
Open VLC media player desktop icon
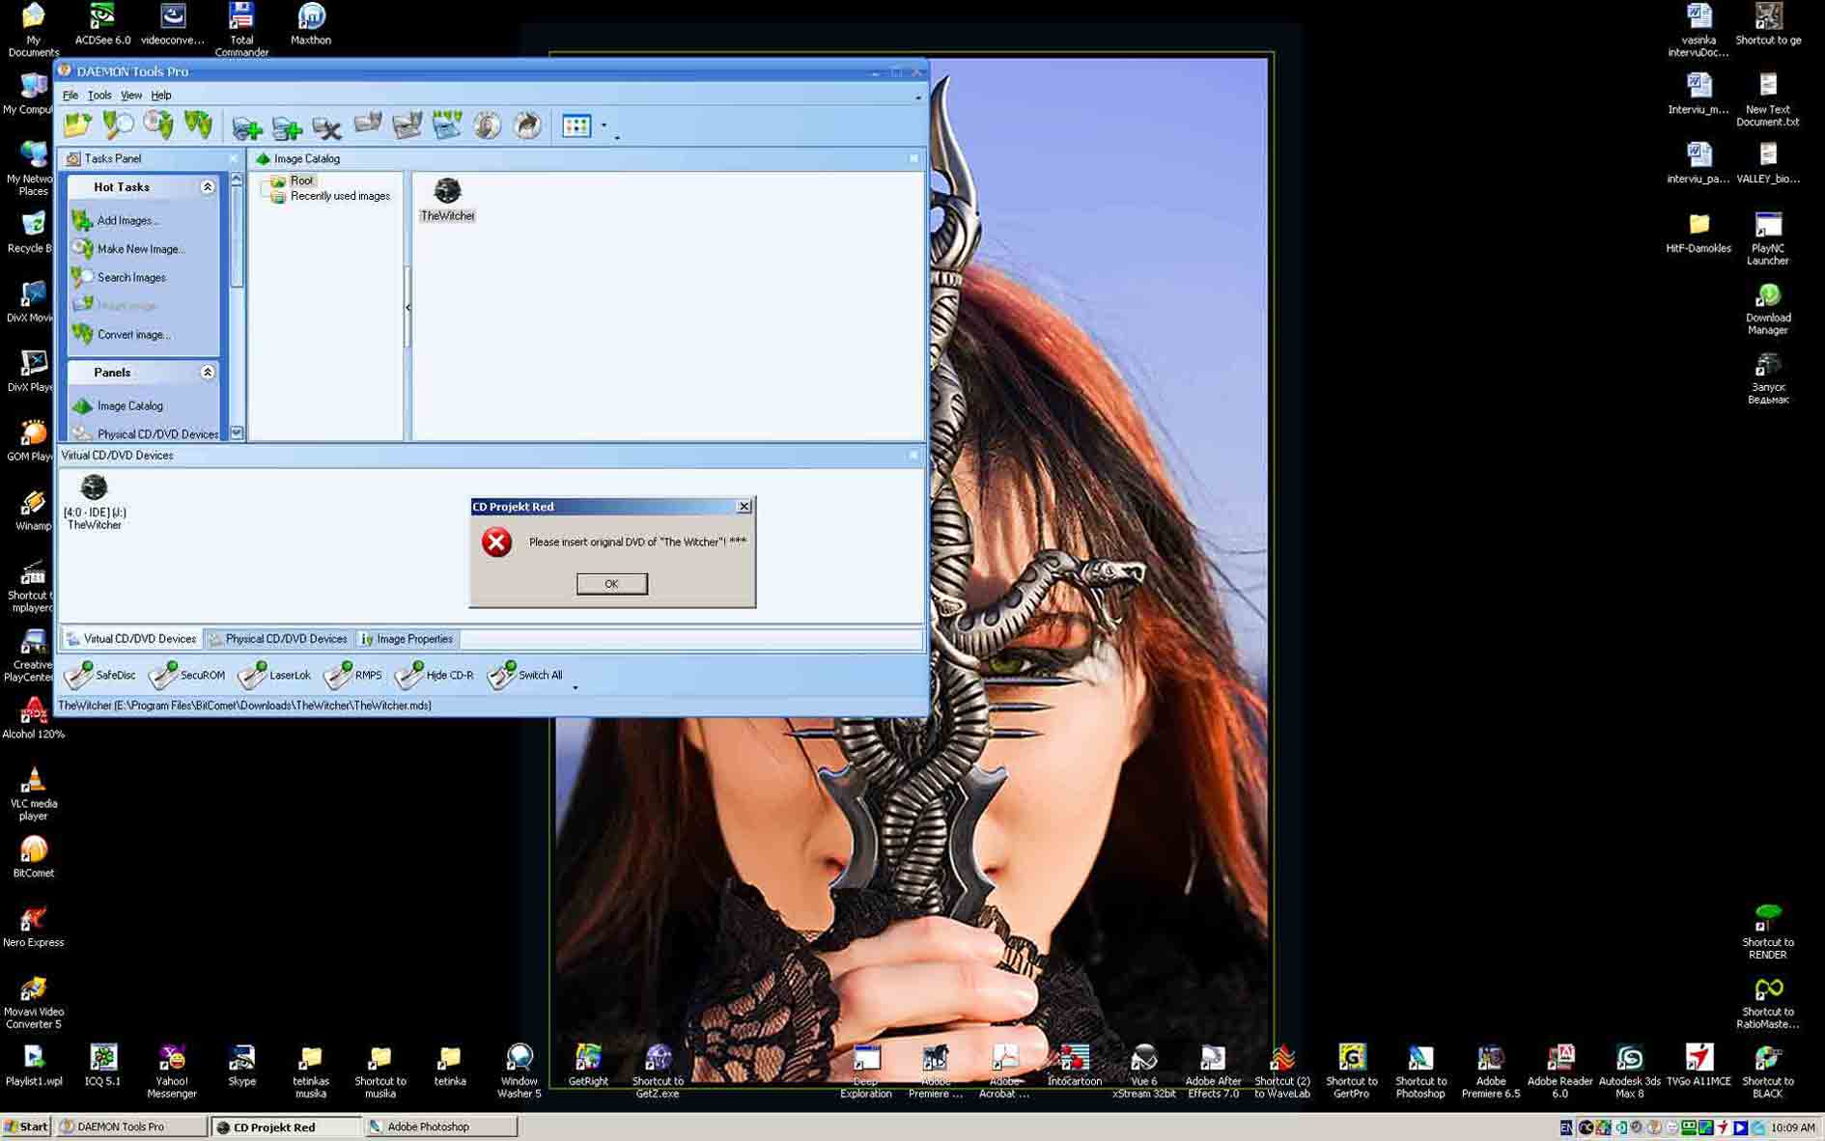34,793
